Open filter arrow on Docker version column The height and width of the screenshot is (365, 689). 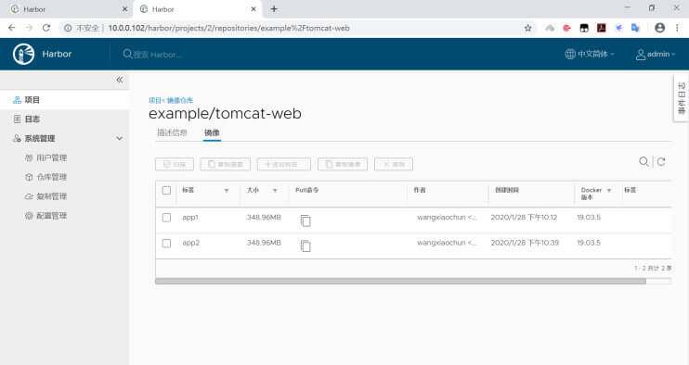(609, 190)
